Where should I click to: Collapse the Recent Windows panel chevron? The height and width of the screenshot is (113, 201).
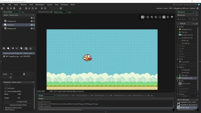(x=197, y=100)
